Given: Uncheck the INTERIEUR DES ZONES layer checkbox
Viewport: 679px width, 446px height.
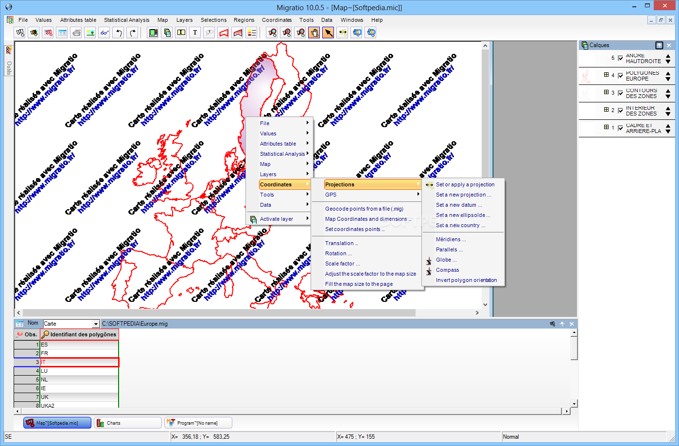Looking at the screenshot, I should pos(620,111).
